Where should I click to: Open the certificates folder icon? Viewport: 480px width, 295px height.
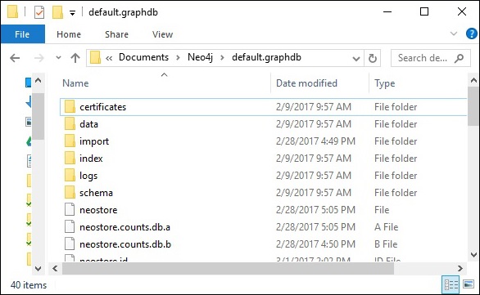(70, 106)
